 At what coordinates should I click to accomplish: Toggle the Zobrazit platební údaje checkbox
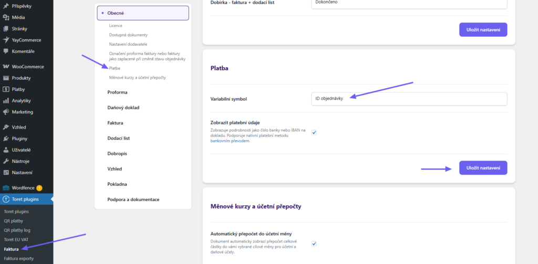(x=314, y=132)
